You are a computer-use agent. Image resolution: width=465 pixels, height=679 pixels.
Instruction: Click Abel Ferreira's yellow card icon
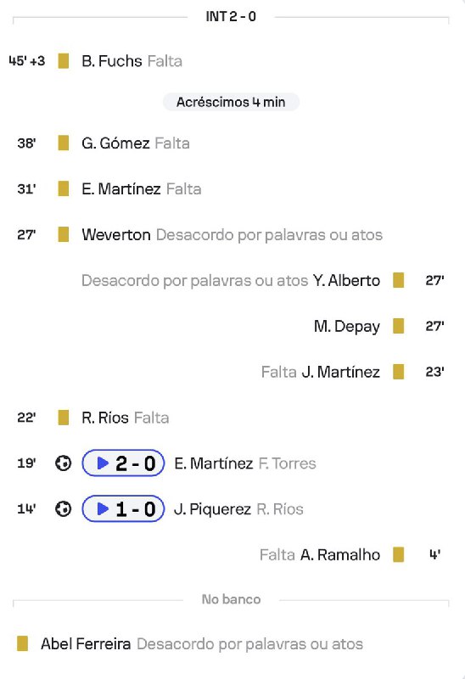pos(23,643)
